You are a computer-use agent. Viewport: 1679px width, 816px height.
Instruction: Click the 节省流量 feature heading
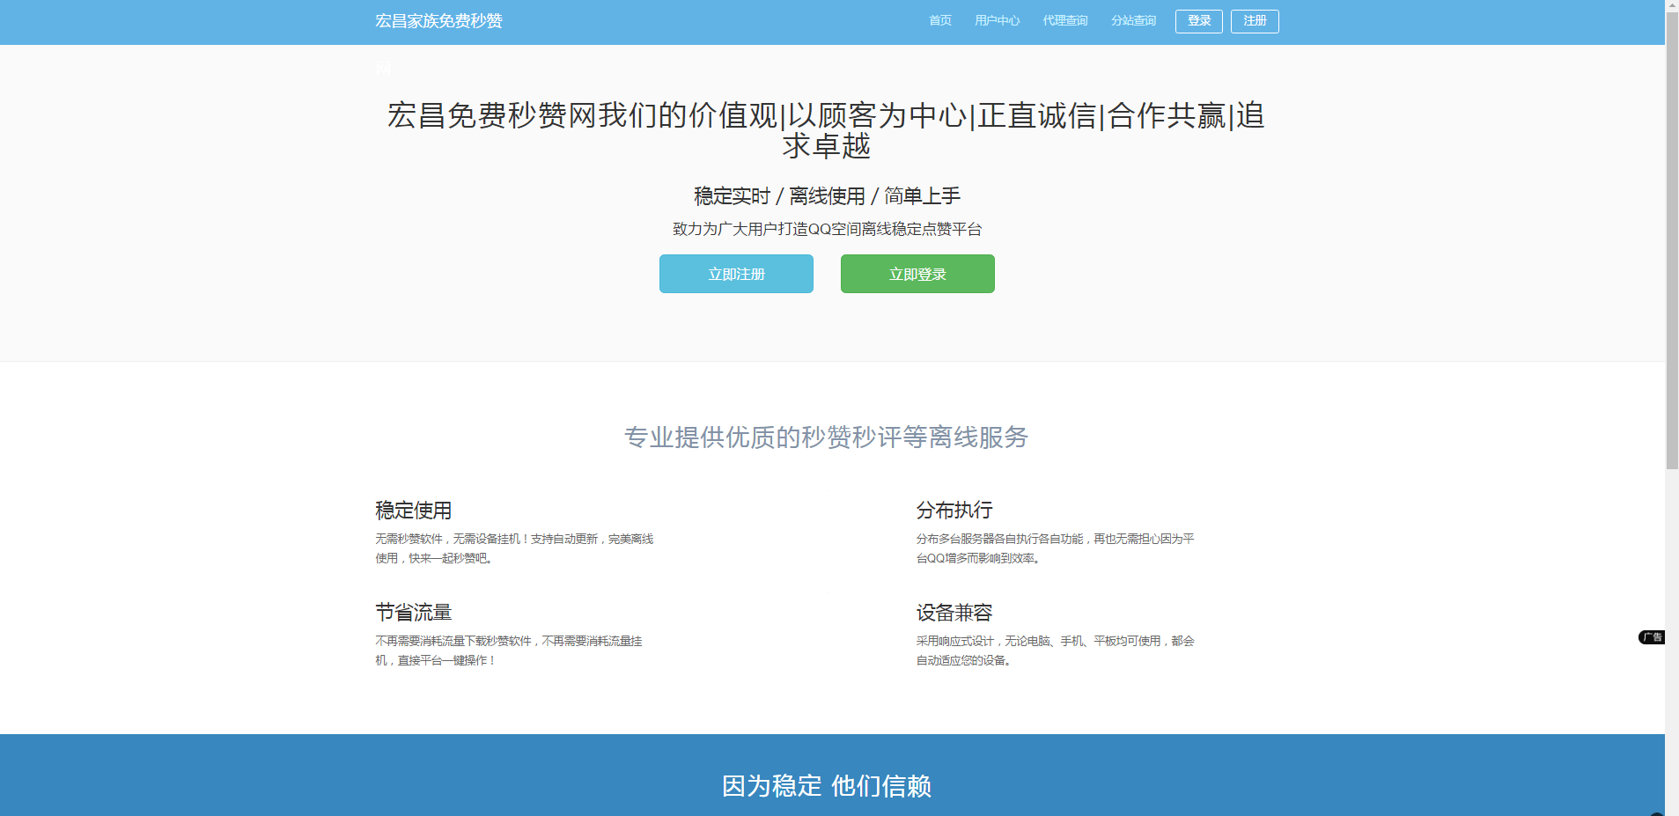point(414,613)
